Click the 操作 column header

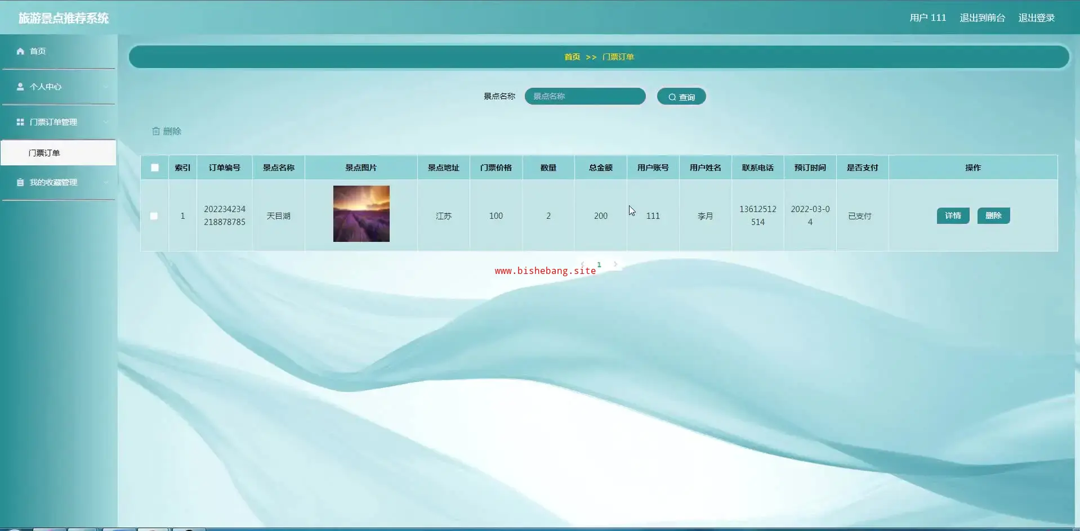[973, 168]
